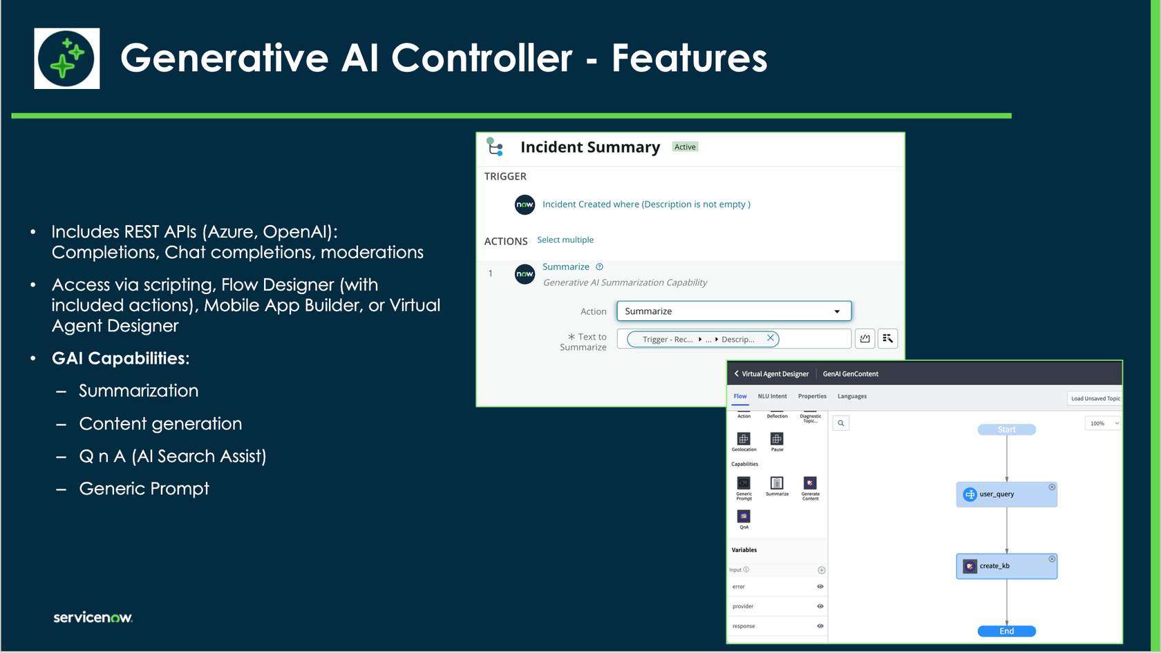Select the Generic Prompt capability icon

point(744,483)
